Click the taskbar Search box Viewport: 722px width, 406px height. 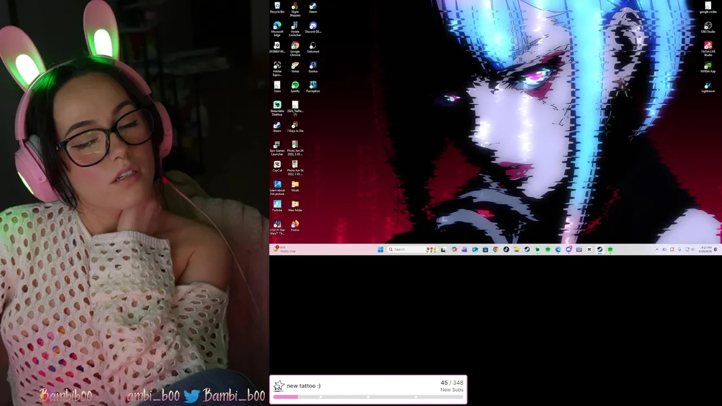click(412, 249)
